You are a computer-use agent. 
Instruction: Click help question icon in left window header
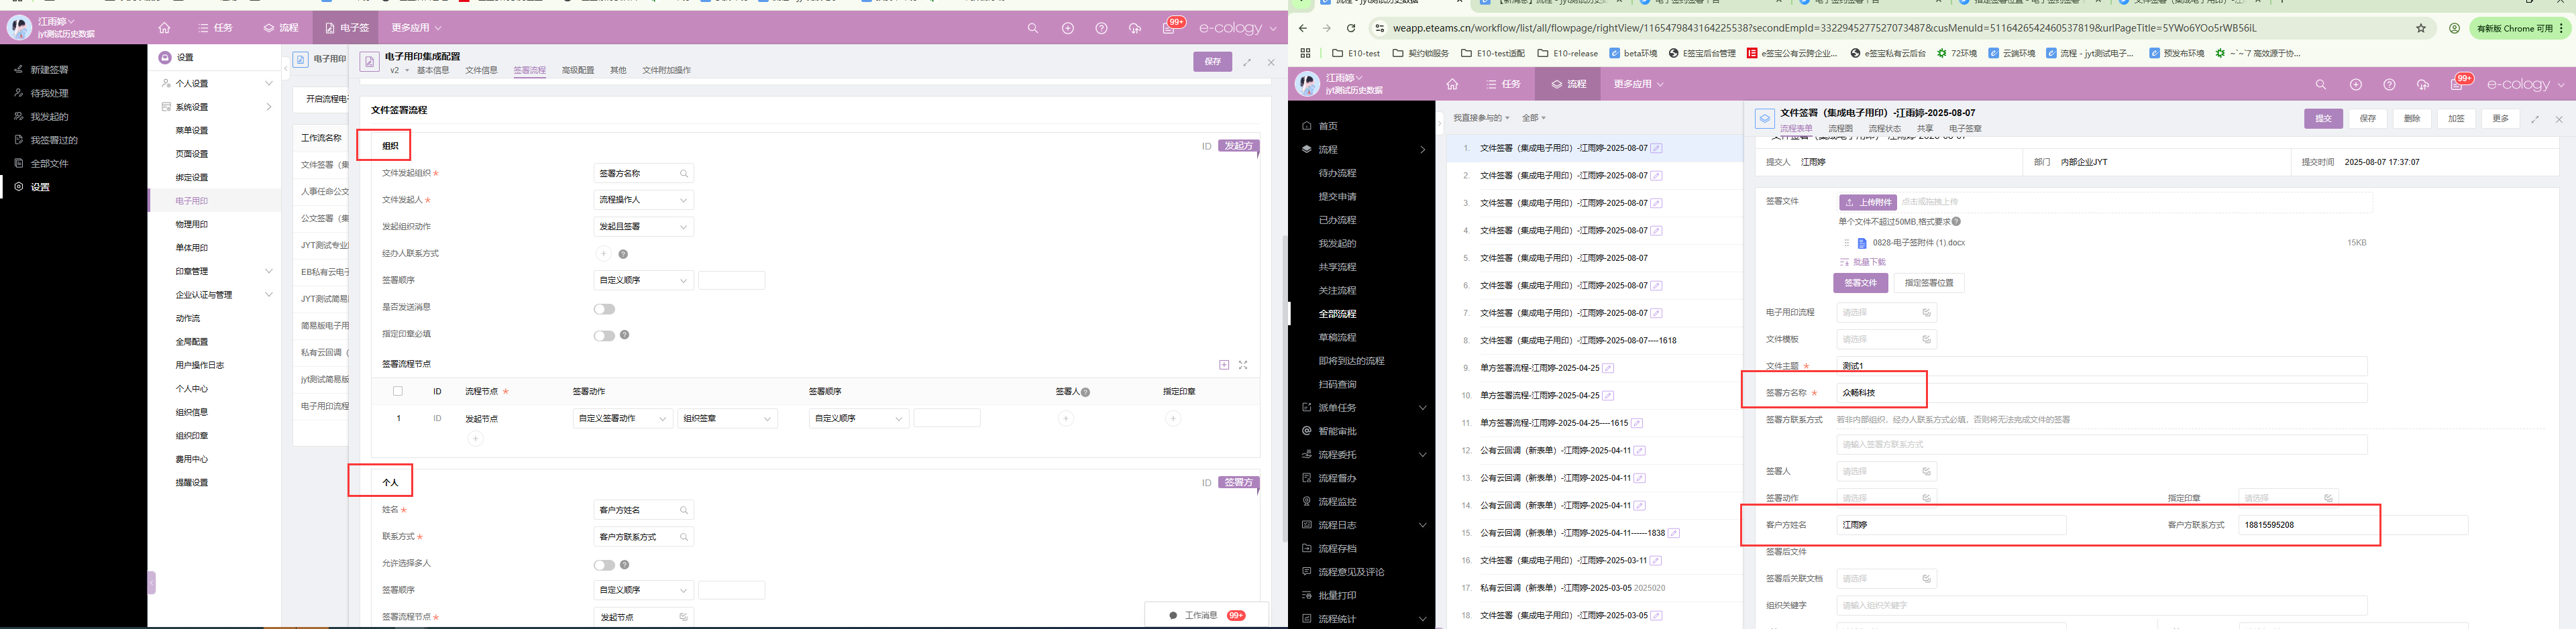coord(1102,28)
